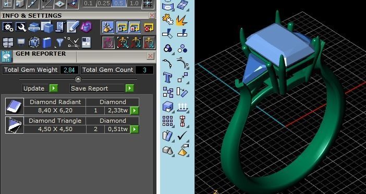Click the yellow arrow record-macro icon

point(135,27)
